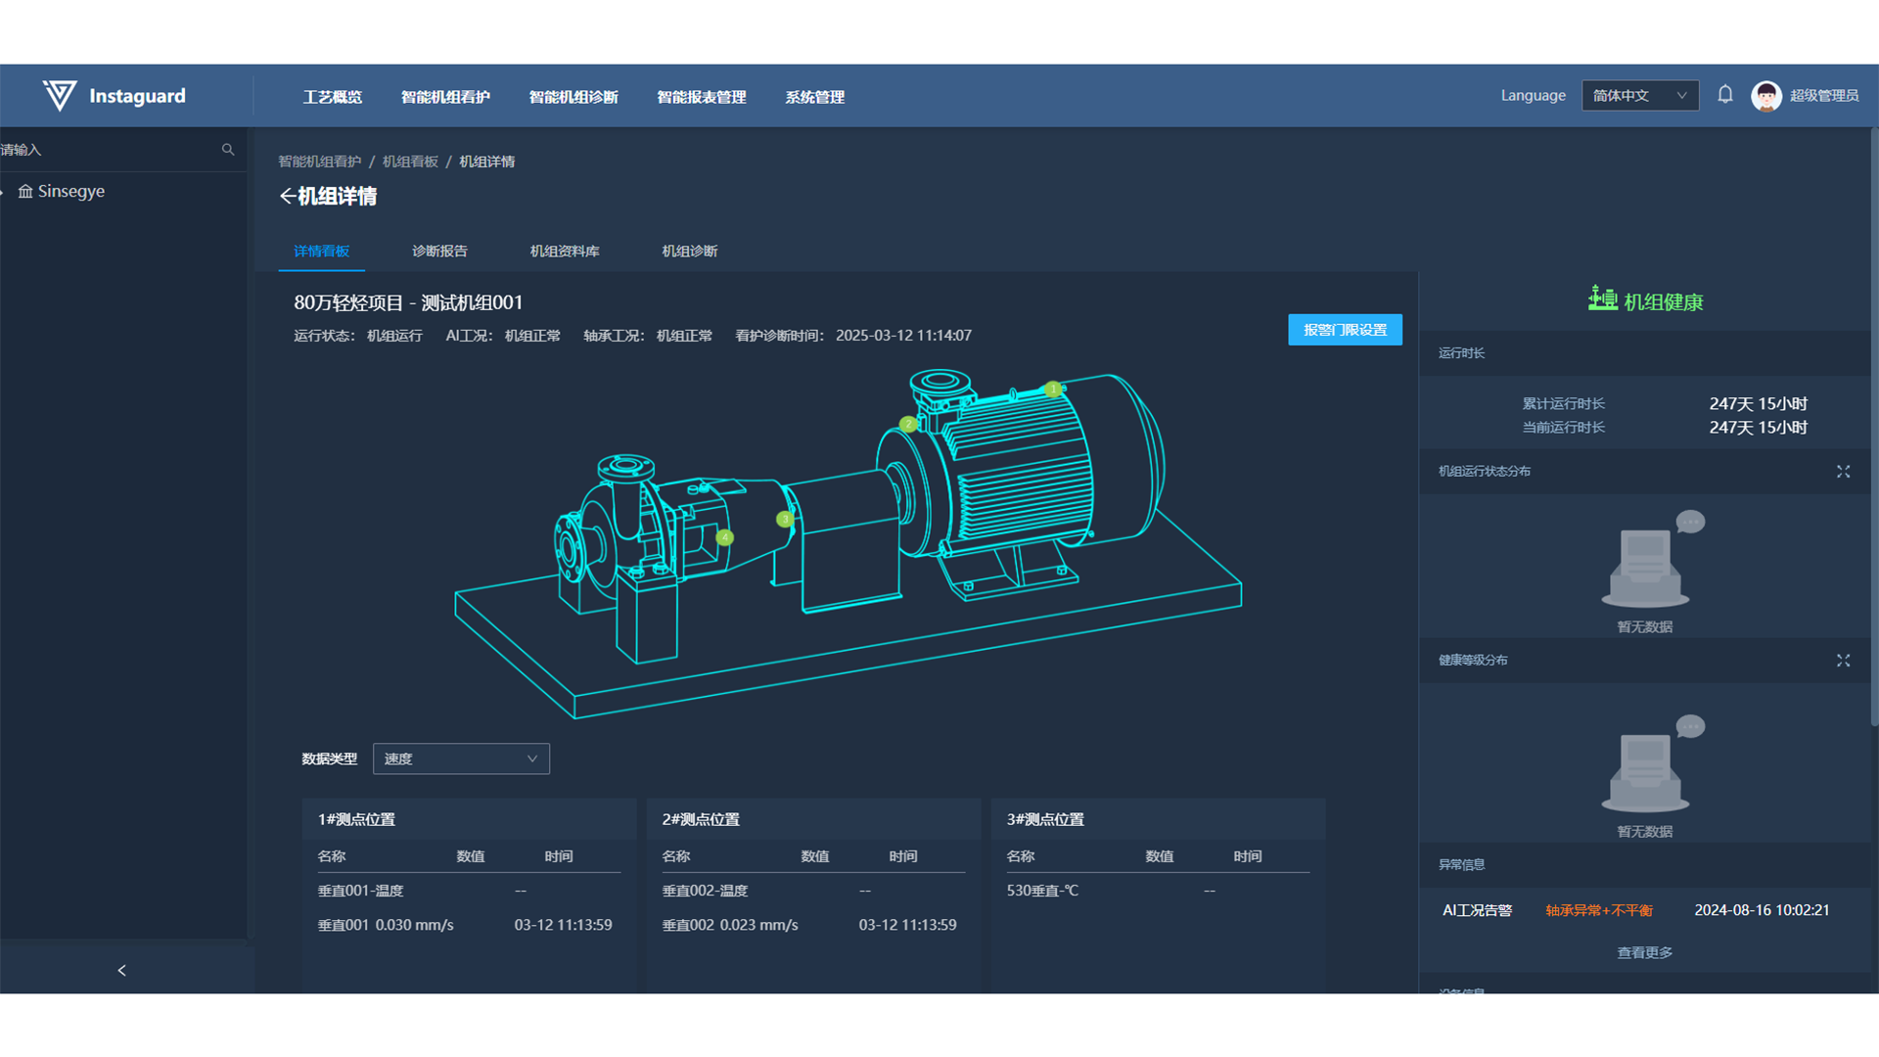Click the 看护诊断时间 2025-03-12 11:14:07 value
This screenshot has width=1879, height=1057.
pos(903,336)
